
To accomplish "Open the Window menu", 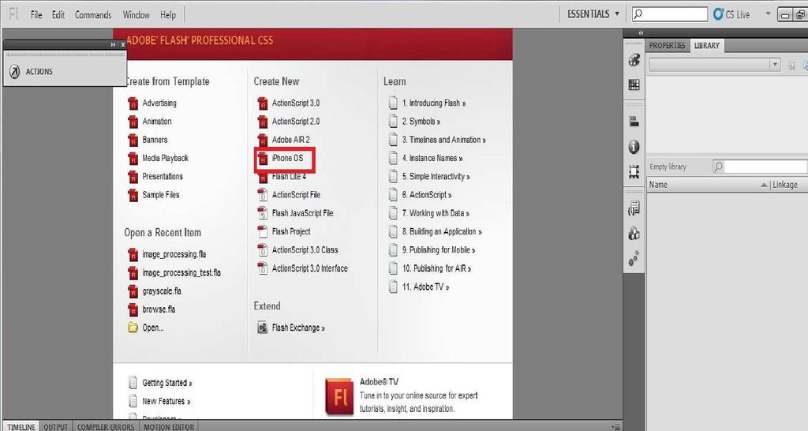I will click(x=136, y=14).
